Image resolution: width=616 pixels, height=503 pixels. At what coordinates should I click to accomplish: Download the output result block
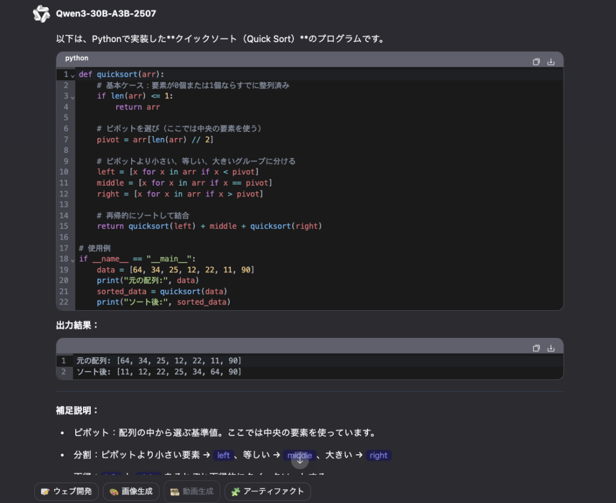[551, 348]
